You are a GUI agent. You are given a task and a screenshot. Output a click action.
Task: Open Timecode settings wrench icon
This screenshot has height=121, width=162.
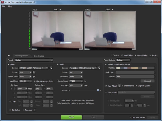pyautogui.click(x=35, y=110)
